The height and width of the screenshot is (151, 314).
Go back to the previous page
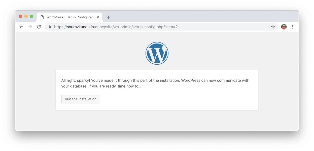pyautogui.click(x=21, y=27)
